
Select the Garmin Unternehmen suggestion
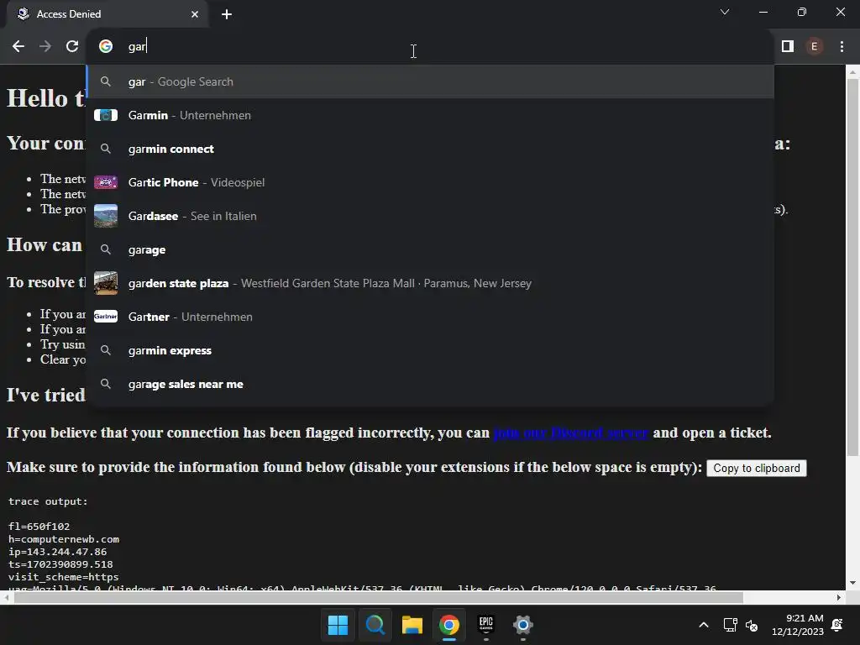[431, 115]
